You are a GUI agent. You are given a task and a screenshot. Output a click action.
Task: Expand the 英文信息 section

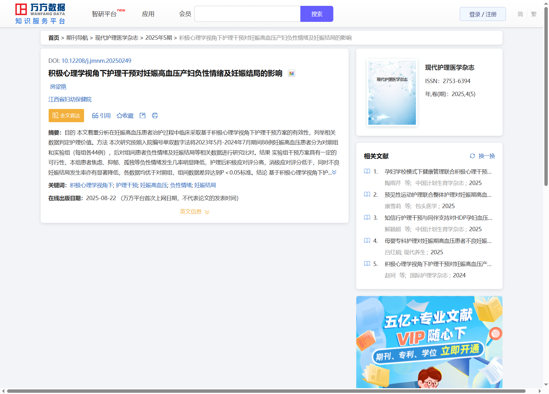pyautogui.click(x=194, y=212)
